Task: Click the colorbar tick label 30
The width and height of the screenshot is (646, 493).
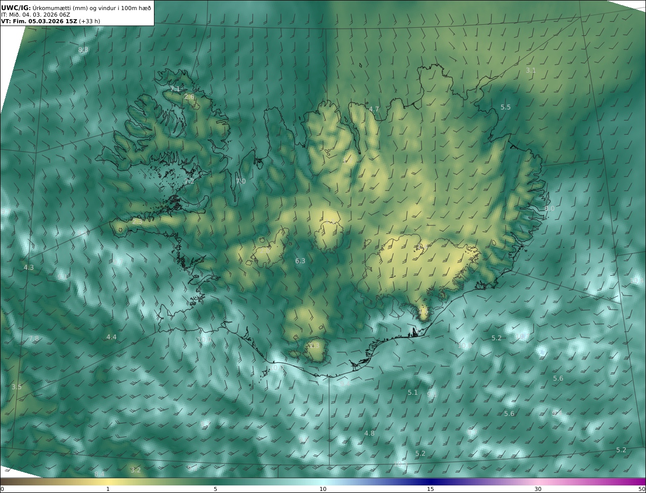Action: pos(538,489)
